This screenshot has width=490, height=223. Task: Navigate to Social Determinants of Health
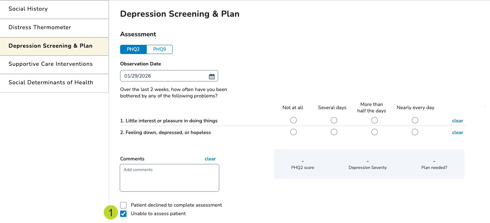[x=54, y=83]
